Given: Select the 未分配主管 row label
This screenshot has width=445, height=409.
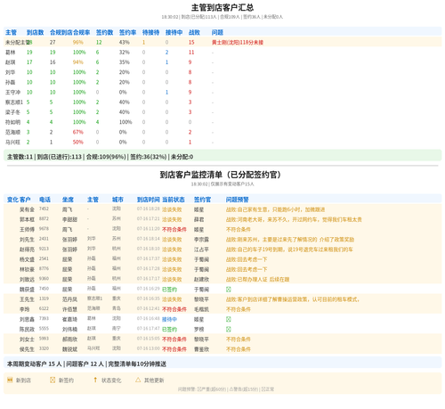Looking at the screenshot, I should point(17,43).
